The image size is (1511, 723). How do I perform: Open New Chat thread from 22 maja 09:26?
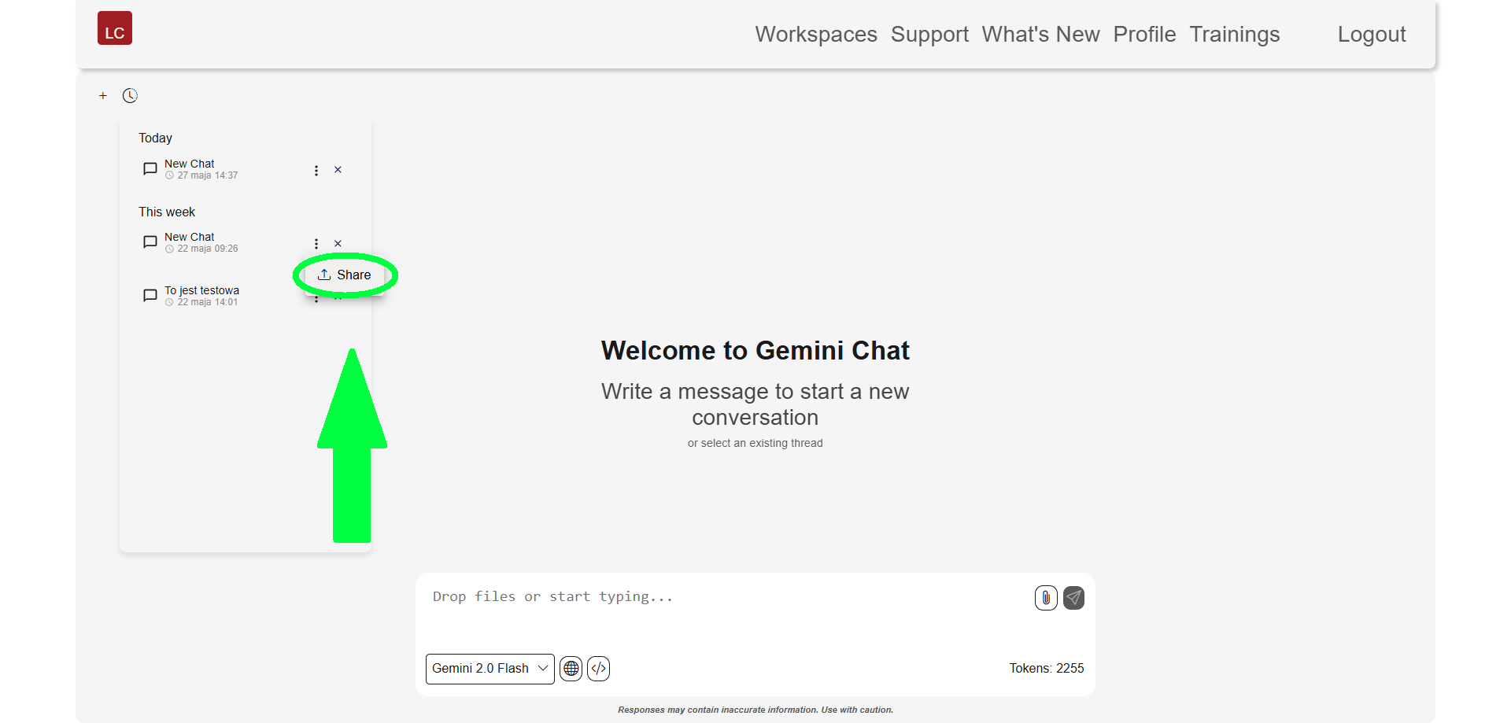201,242
